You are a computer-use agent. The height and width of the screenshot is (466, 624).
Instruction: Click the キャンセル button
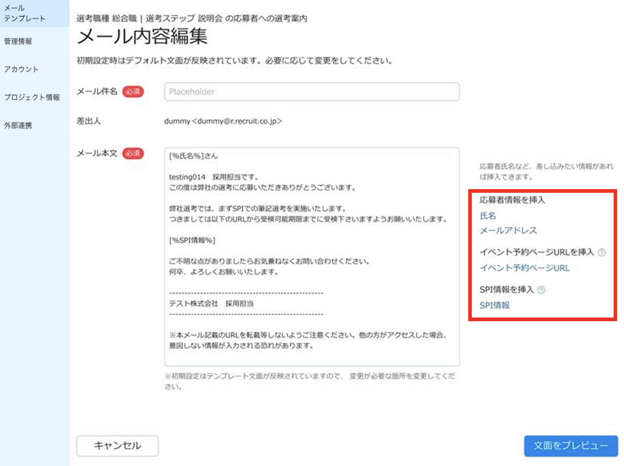coord(117,446)
